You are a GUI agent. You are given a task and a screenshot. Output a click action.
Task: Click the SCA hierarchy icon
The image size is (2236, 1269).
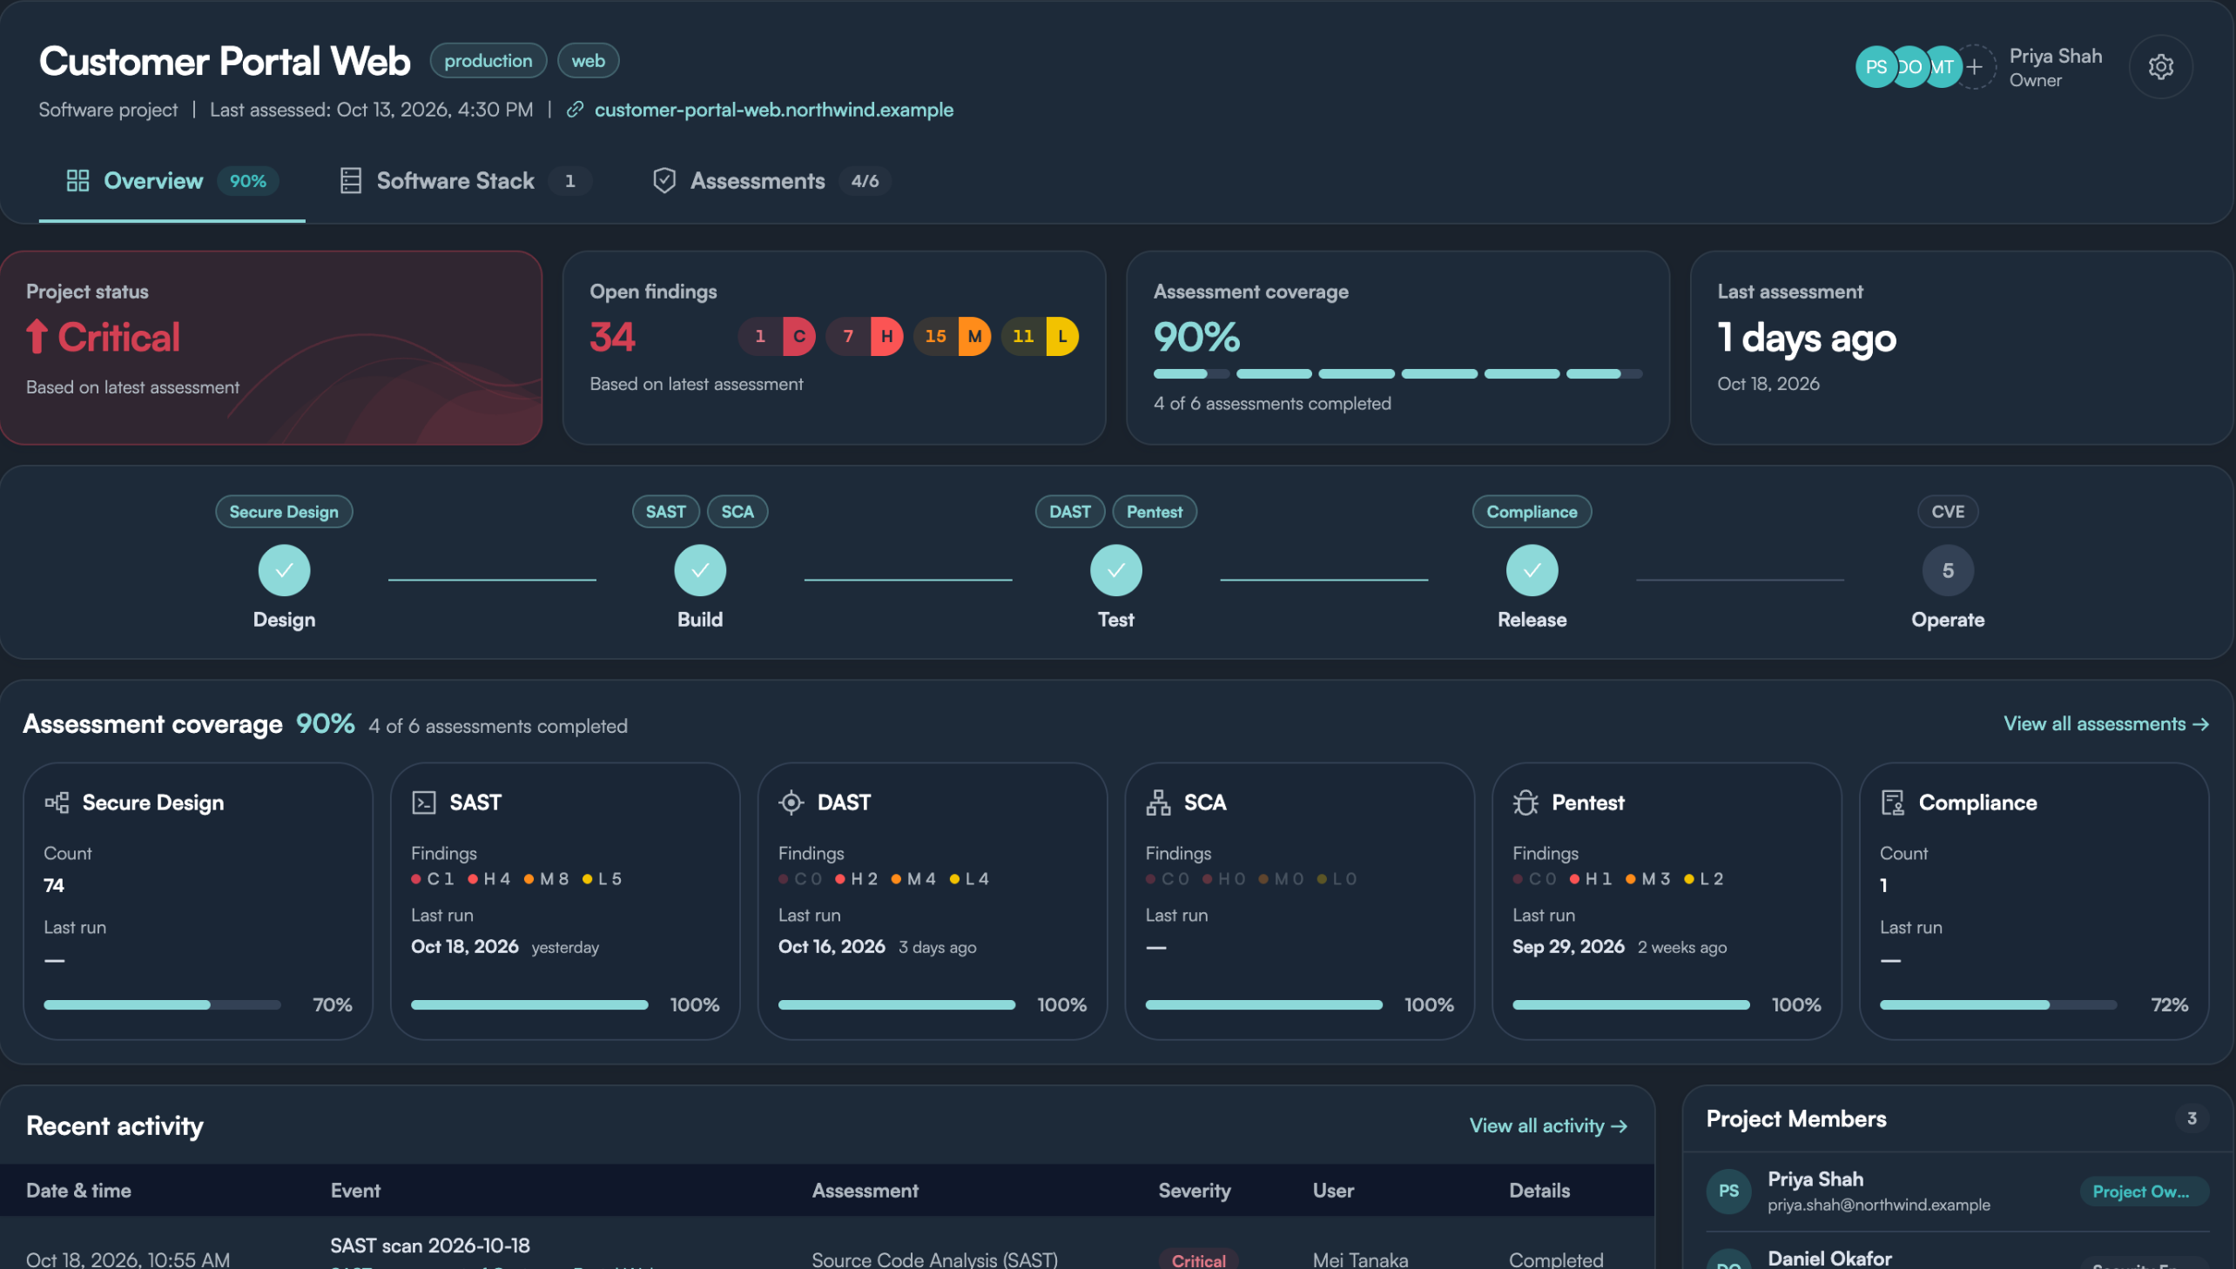[x=1158, y=802]
